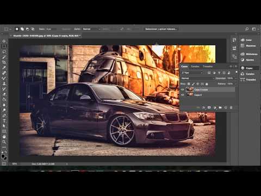The width and height of the screenshot is (261, 196).
Task: Expand the status bar info arrow
Action: pos(67,164)
